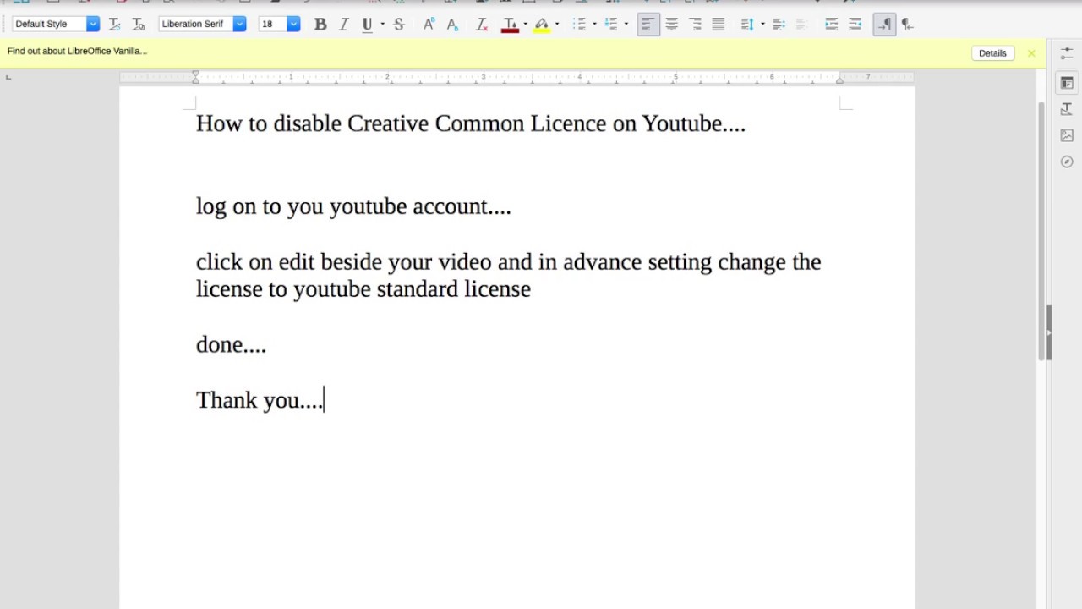1082x609 pixels.
Task: Set right-to-left text direction
Action: [x=907, y=25]
